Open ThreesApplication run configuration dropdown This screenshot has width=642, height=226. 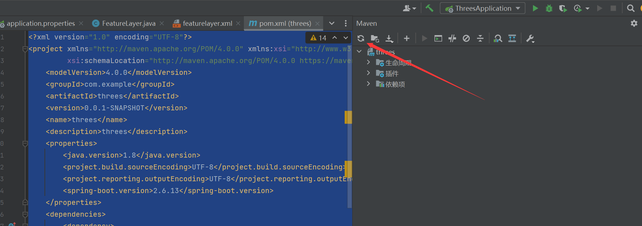[x=482, y=8]
